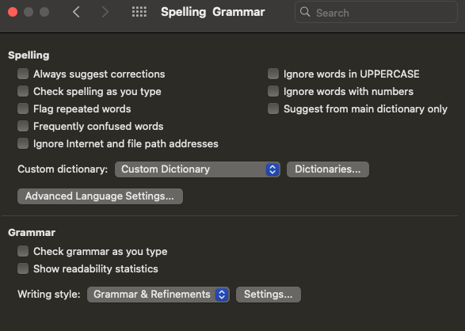Open the Custom Dictionary dropdown
The image size is (465, 331).
pos(197,169)
